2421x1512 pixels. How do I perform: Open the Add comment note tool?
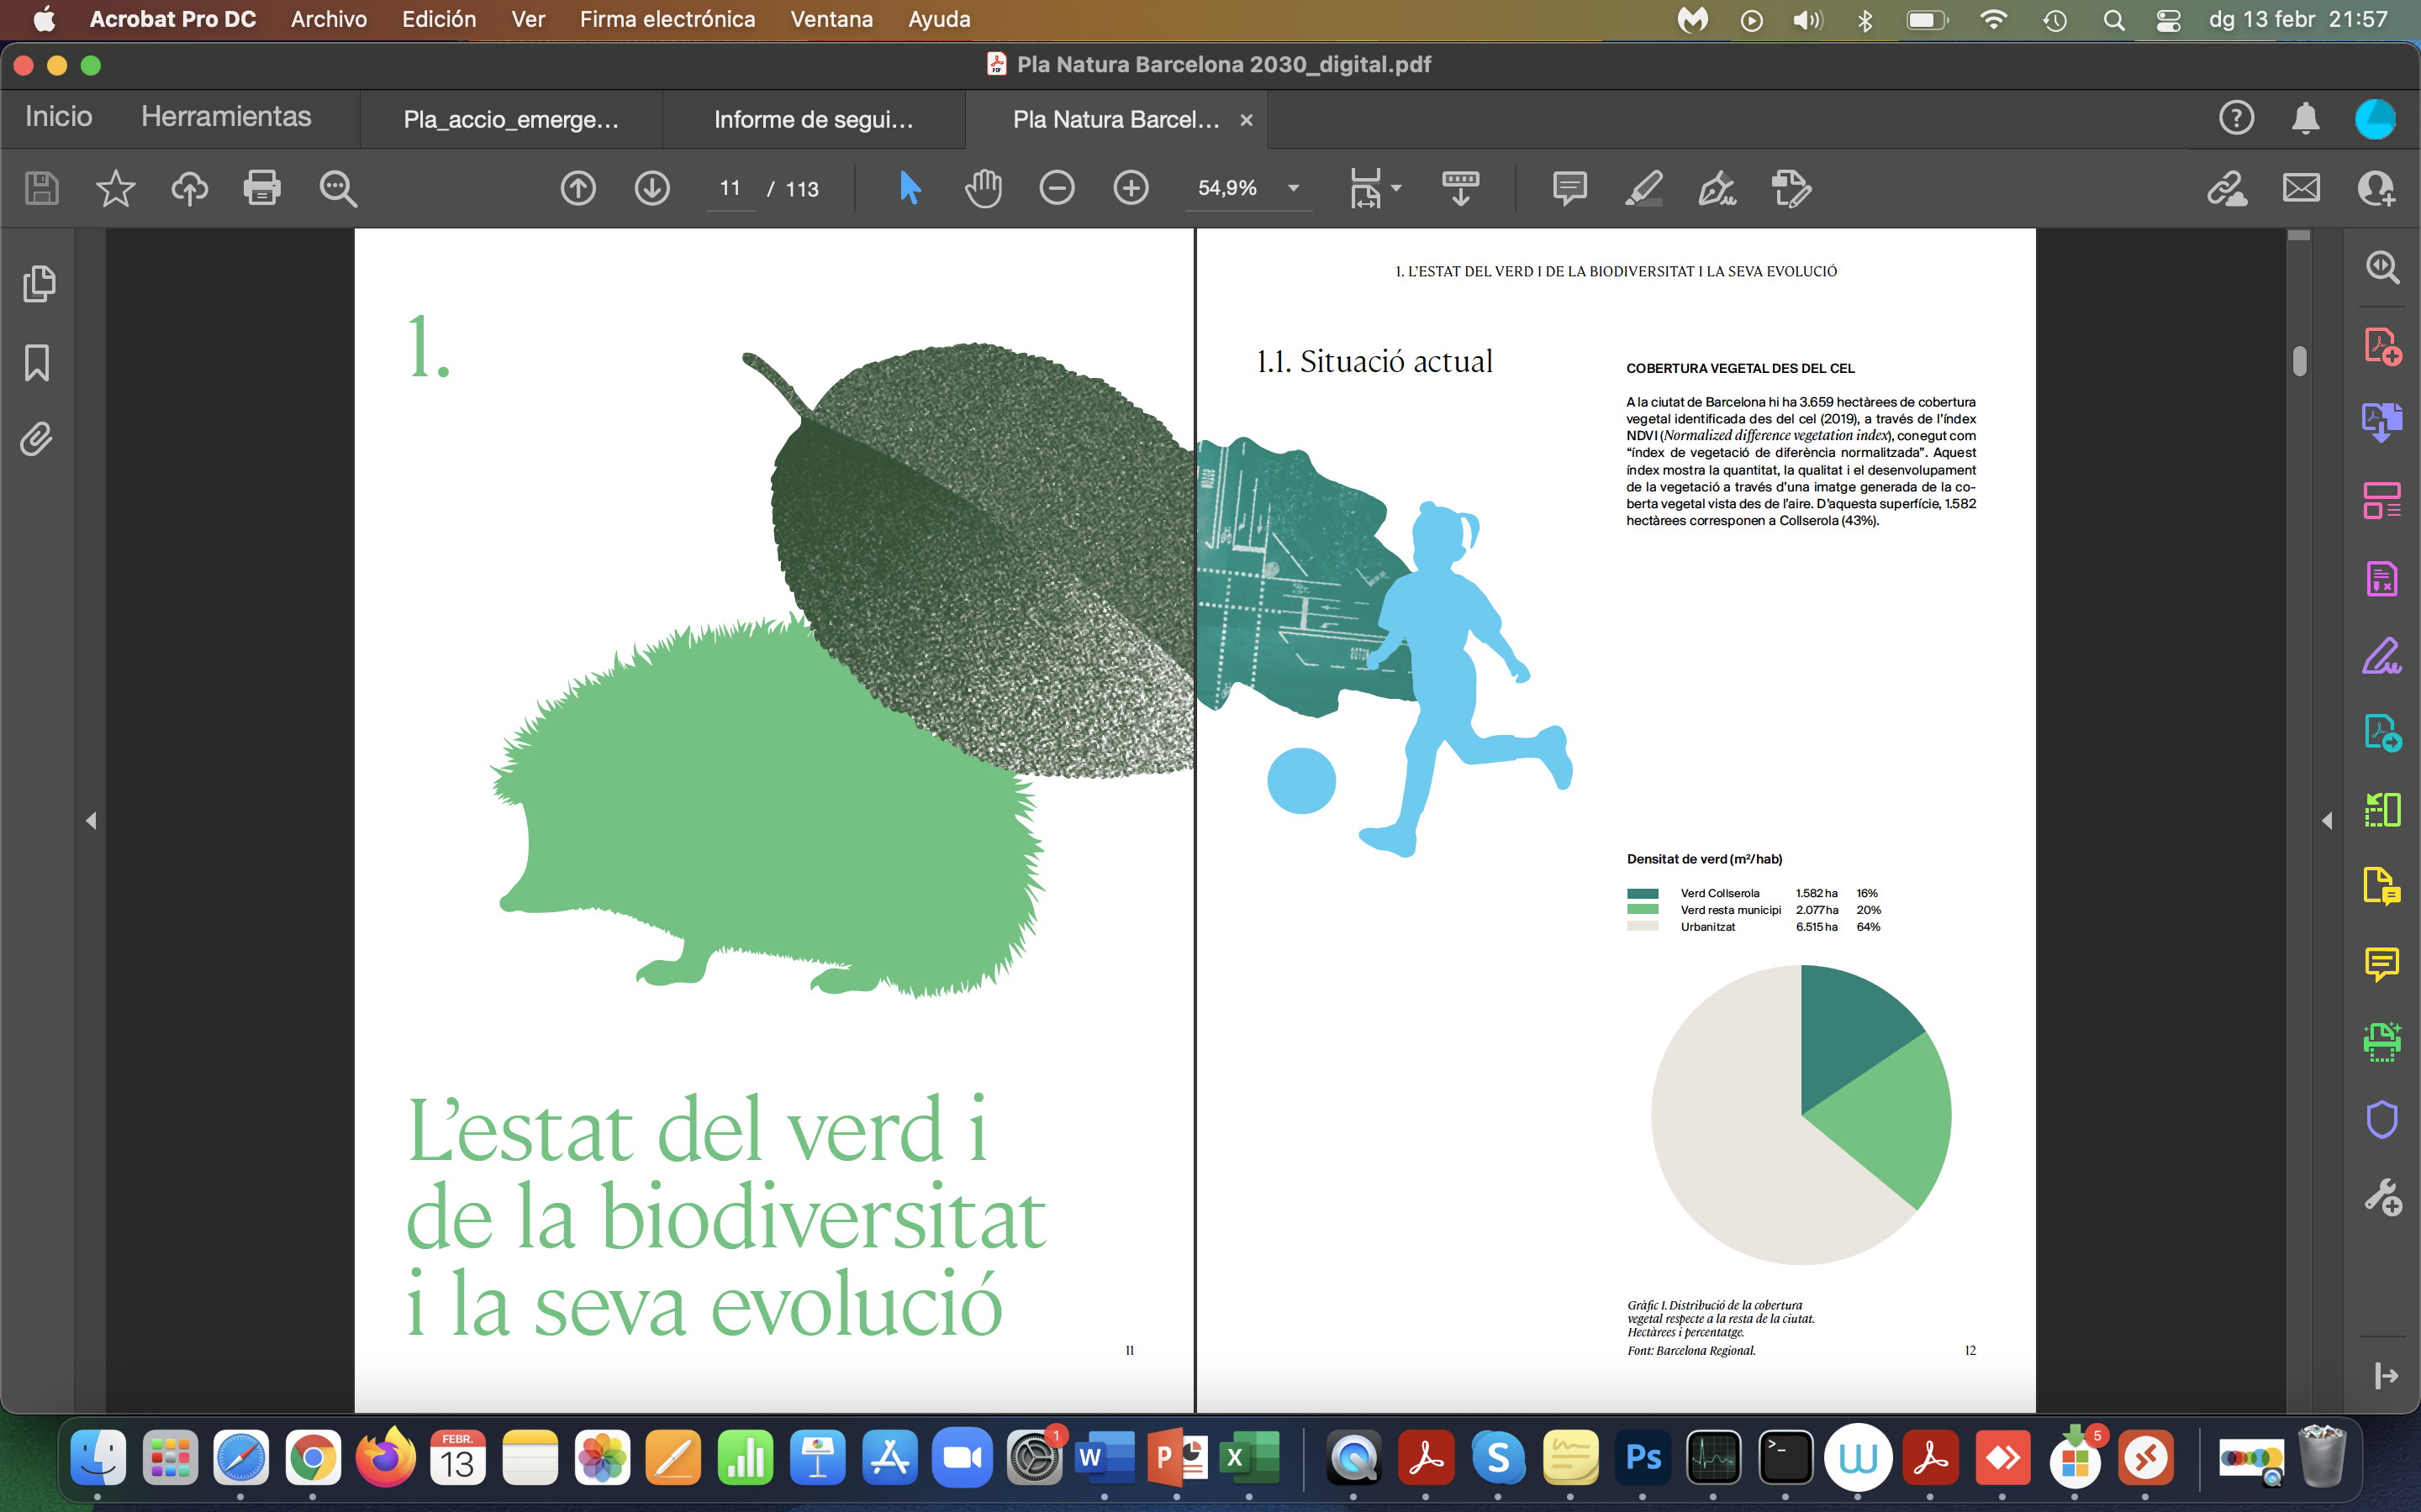coord(1569,188)
